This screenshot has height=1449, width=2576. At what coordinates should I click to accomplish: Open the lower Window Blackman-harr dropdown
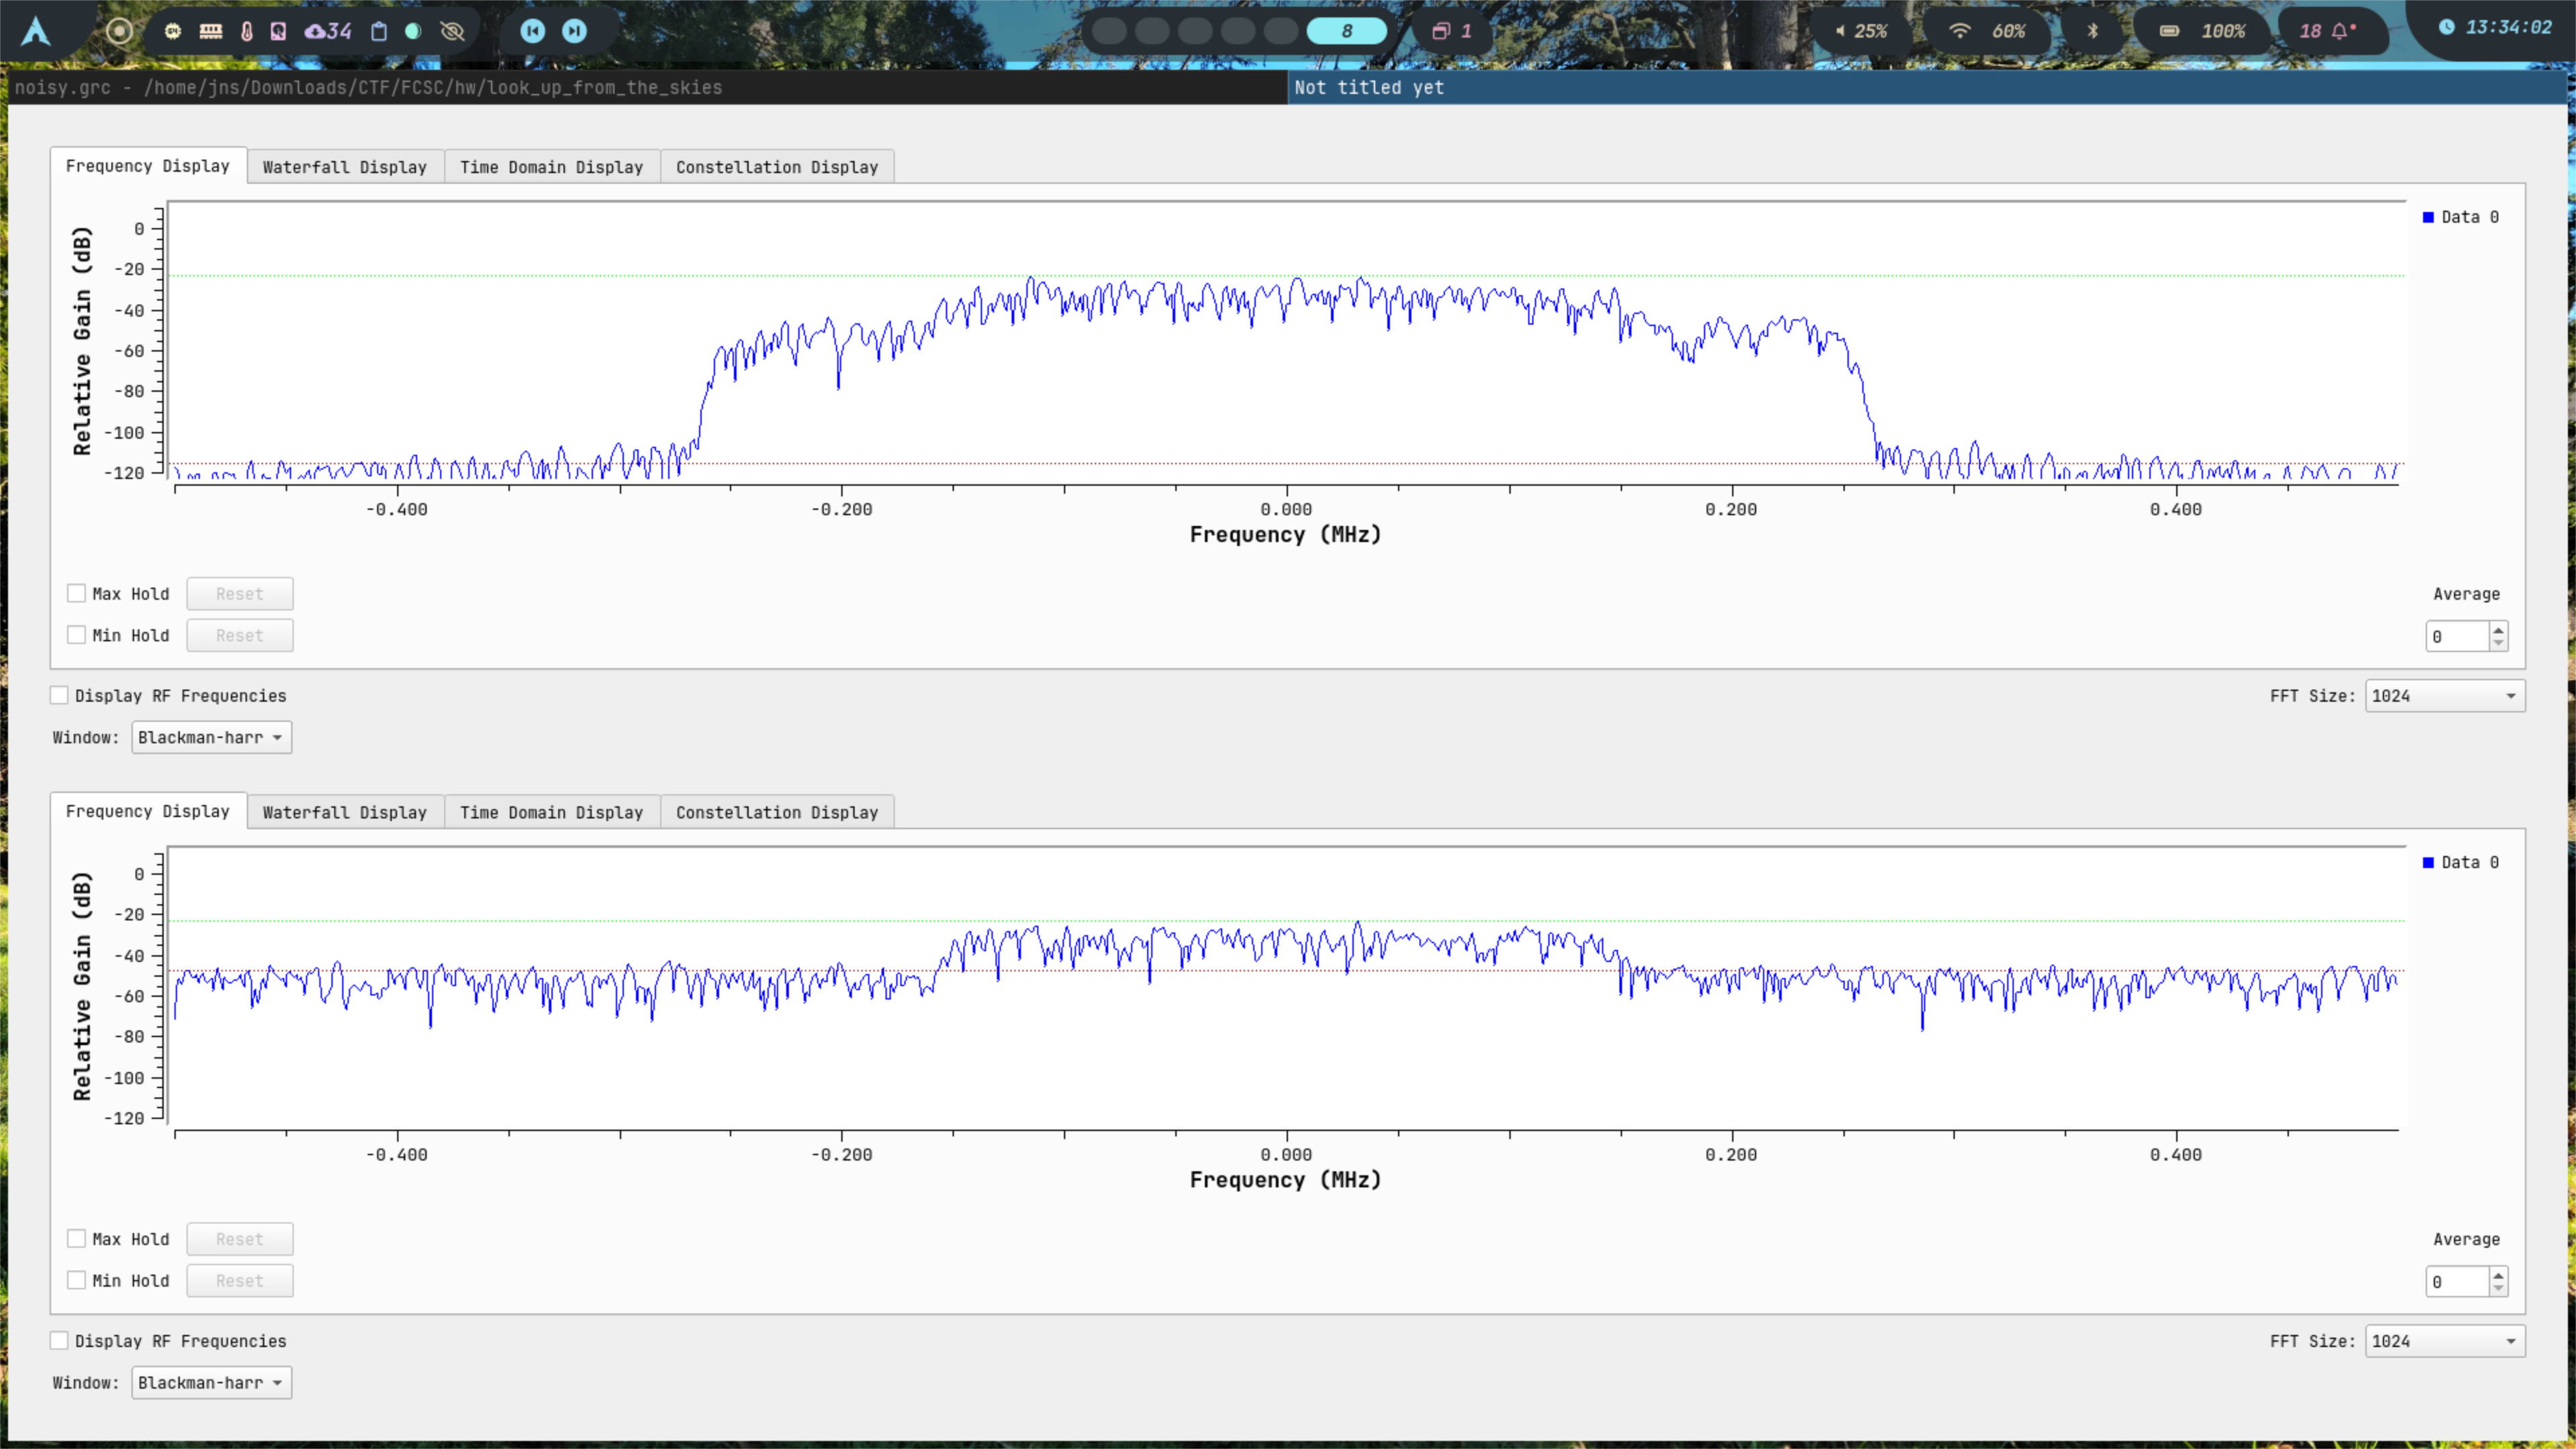pos(211,1383)
